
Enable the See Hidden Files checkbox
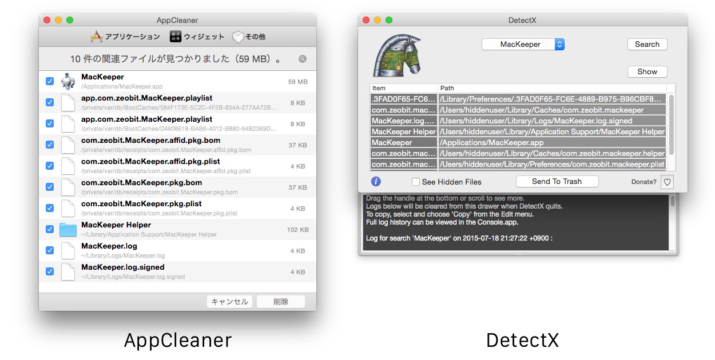pos(416,182)
